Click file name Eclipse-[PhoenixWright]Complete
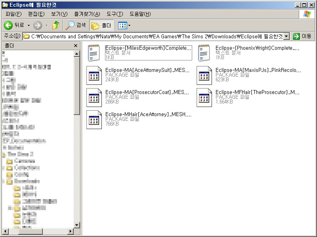The height and width of the screenshot is (237, 317). pyautogui.click(x=257, y=48)
